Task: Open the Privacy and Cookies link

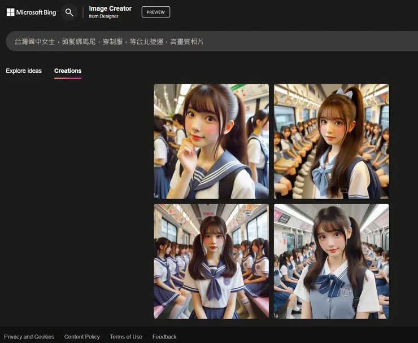Action: [29, 337]
